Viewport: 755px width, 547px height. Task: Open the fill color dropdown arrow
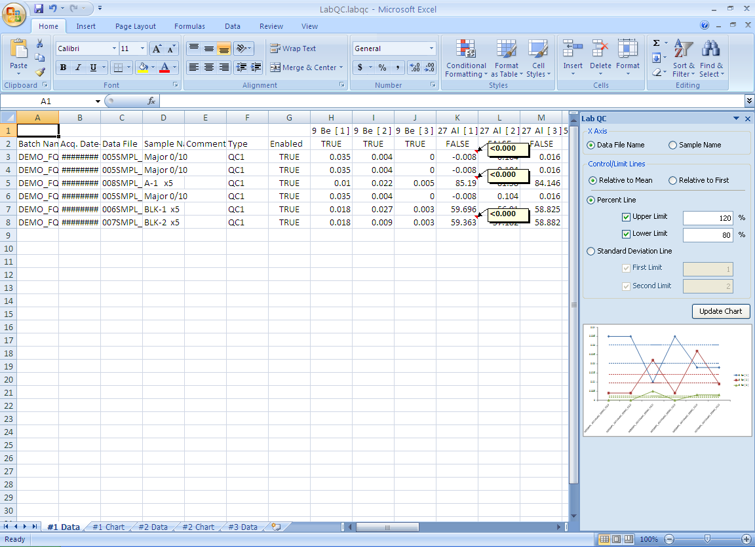tap(153, 67)
